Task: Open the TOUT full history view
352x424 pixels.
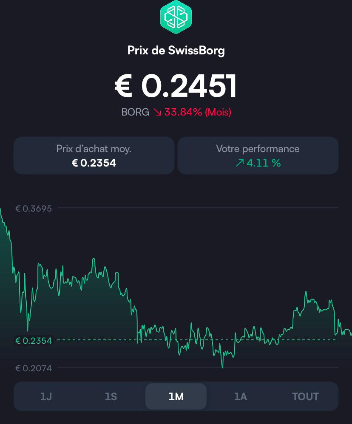Action: tap(305, 396)
